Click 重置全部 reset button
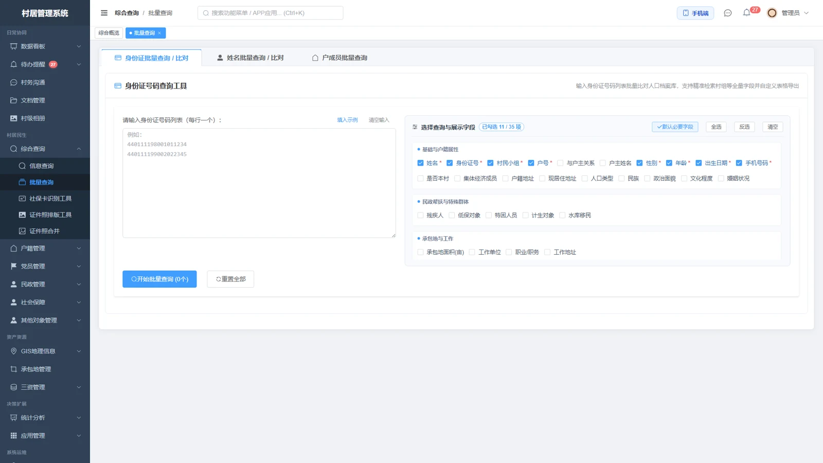823x463 pixels. point(230,279)
